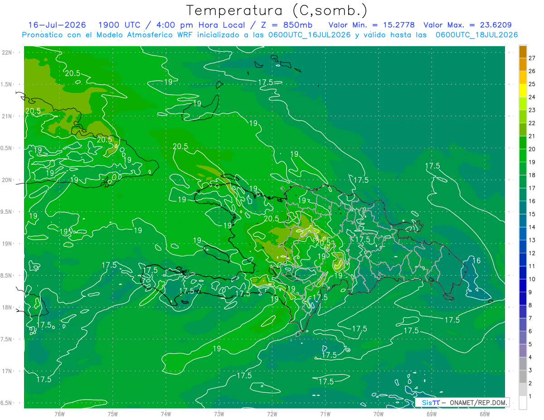Click the '69W' longitude axis label
The width and height of the screenshot is (544, 420).
tap(432, 414)
